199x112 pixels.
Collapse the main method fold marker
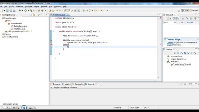pyautogui.click(x=53, y=31)
